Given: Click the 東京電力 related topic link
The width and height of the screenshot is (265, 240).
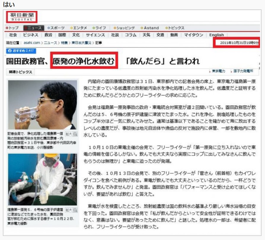Looking at the screenshot, I should coord(219,71).
